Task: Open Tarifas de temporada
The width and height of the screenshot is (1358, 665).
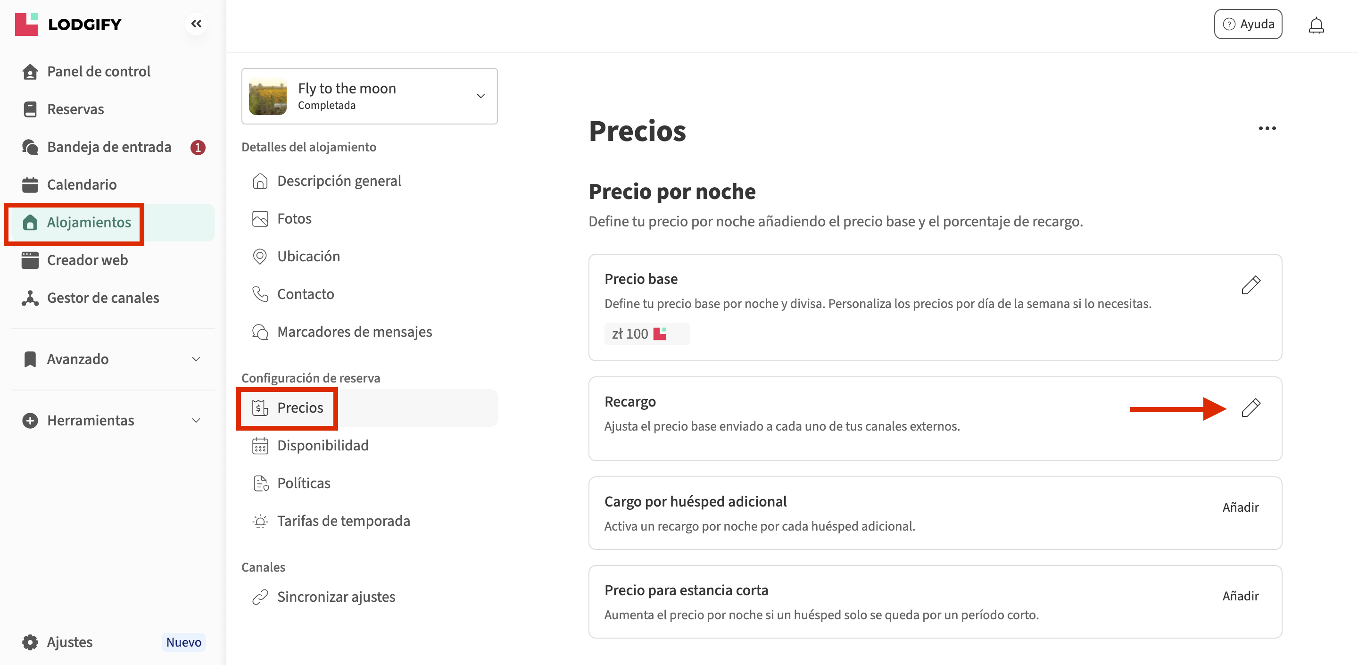Action: coord(343,521)
